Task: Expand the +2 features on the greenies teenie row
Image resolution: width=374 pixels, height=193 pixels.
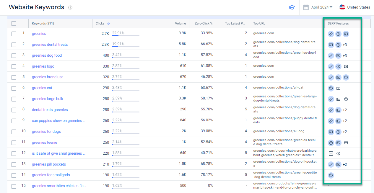Action: [346, 143]
